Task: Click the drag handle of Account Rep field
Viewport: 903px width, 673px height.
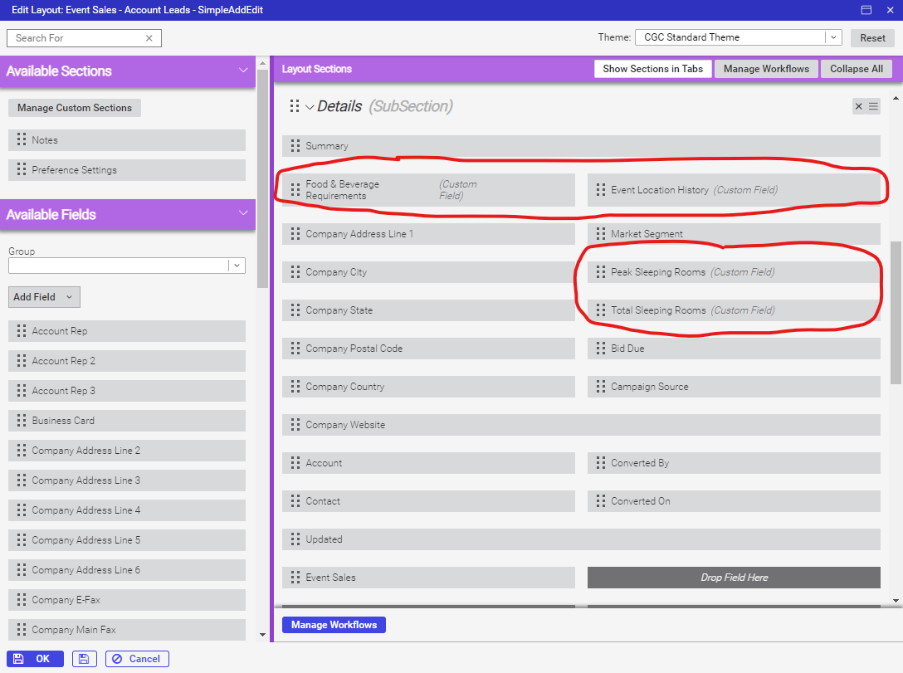Action: tap(22, 331)
